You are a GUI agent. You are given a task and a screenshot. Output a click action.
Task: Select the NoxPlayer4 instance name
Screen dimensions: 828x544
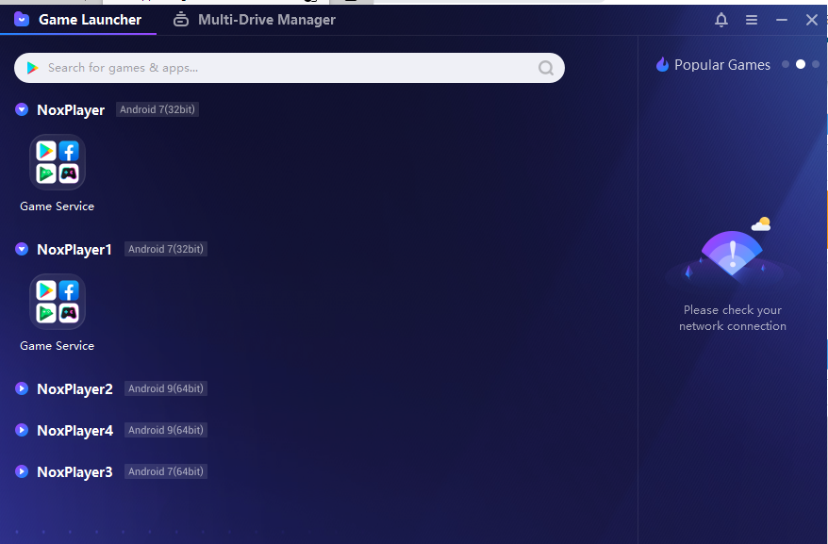[75, 431]
